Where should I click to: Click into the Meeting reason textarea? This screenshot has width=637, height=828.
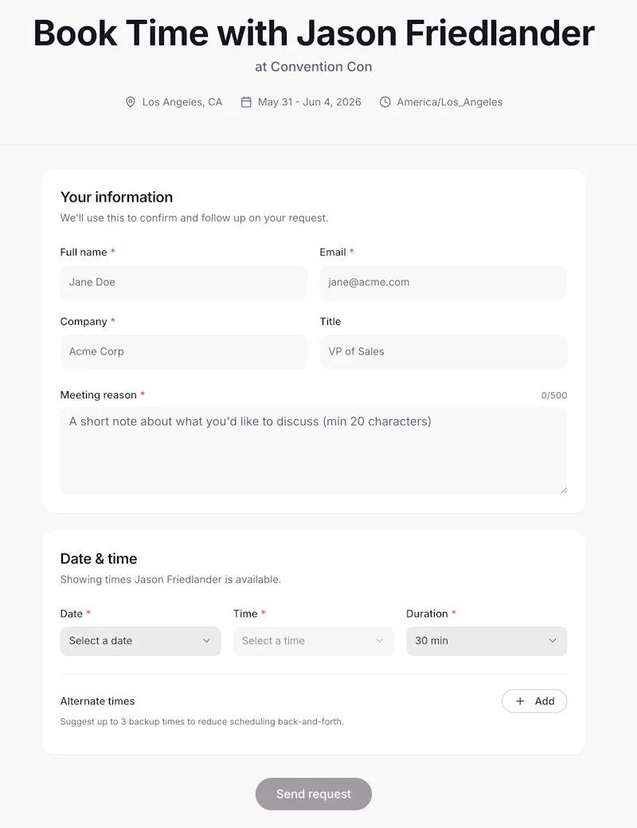(x=314, y=450)
